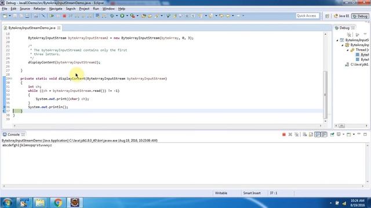
Task: Click the Skip All Breakpoints icon
Action: [43, 16]
